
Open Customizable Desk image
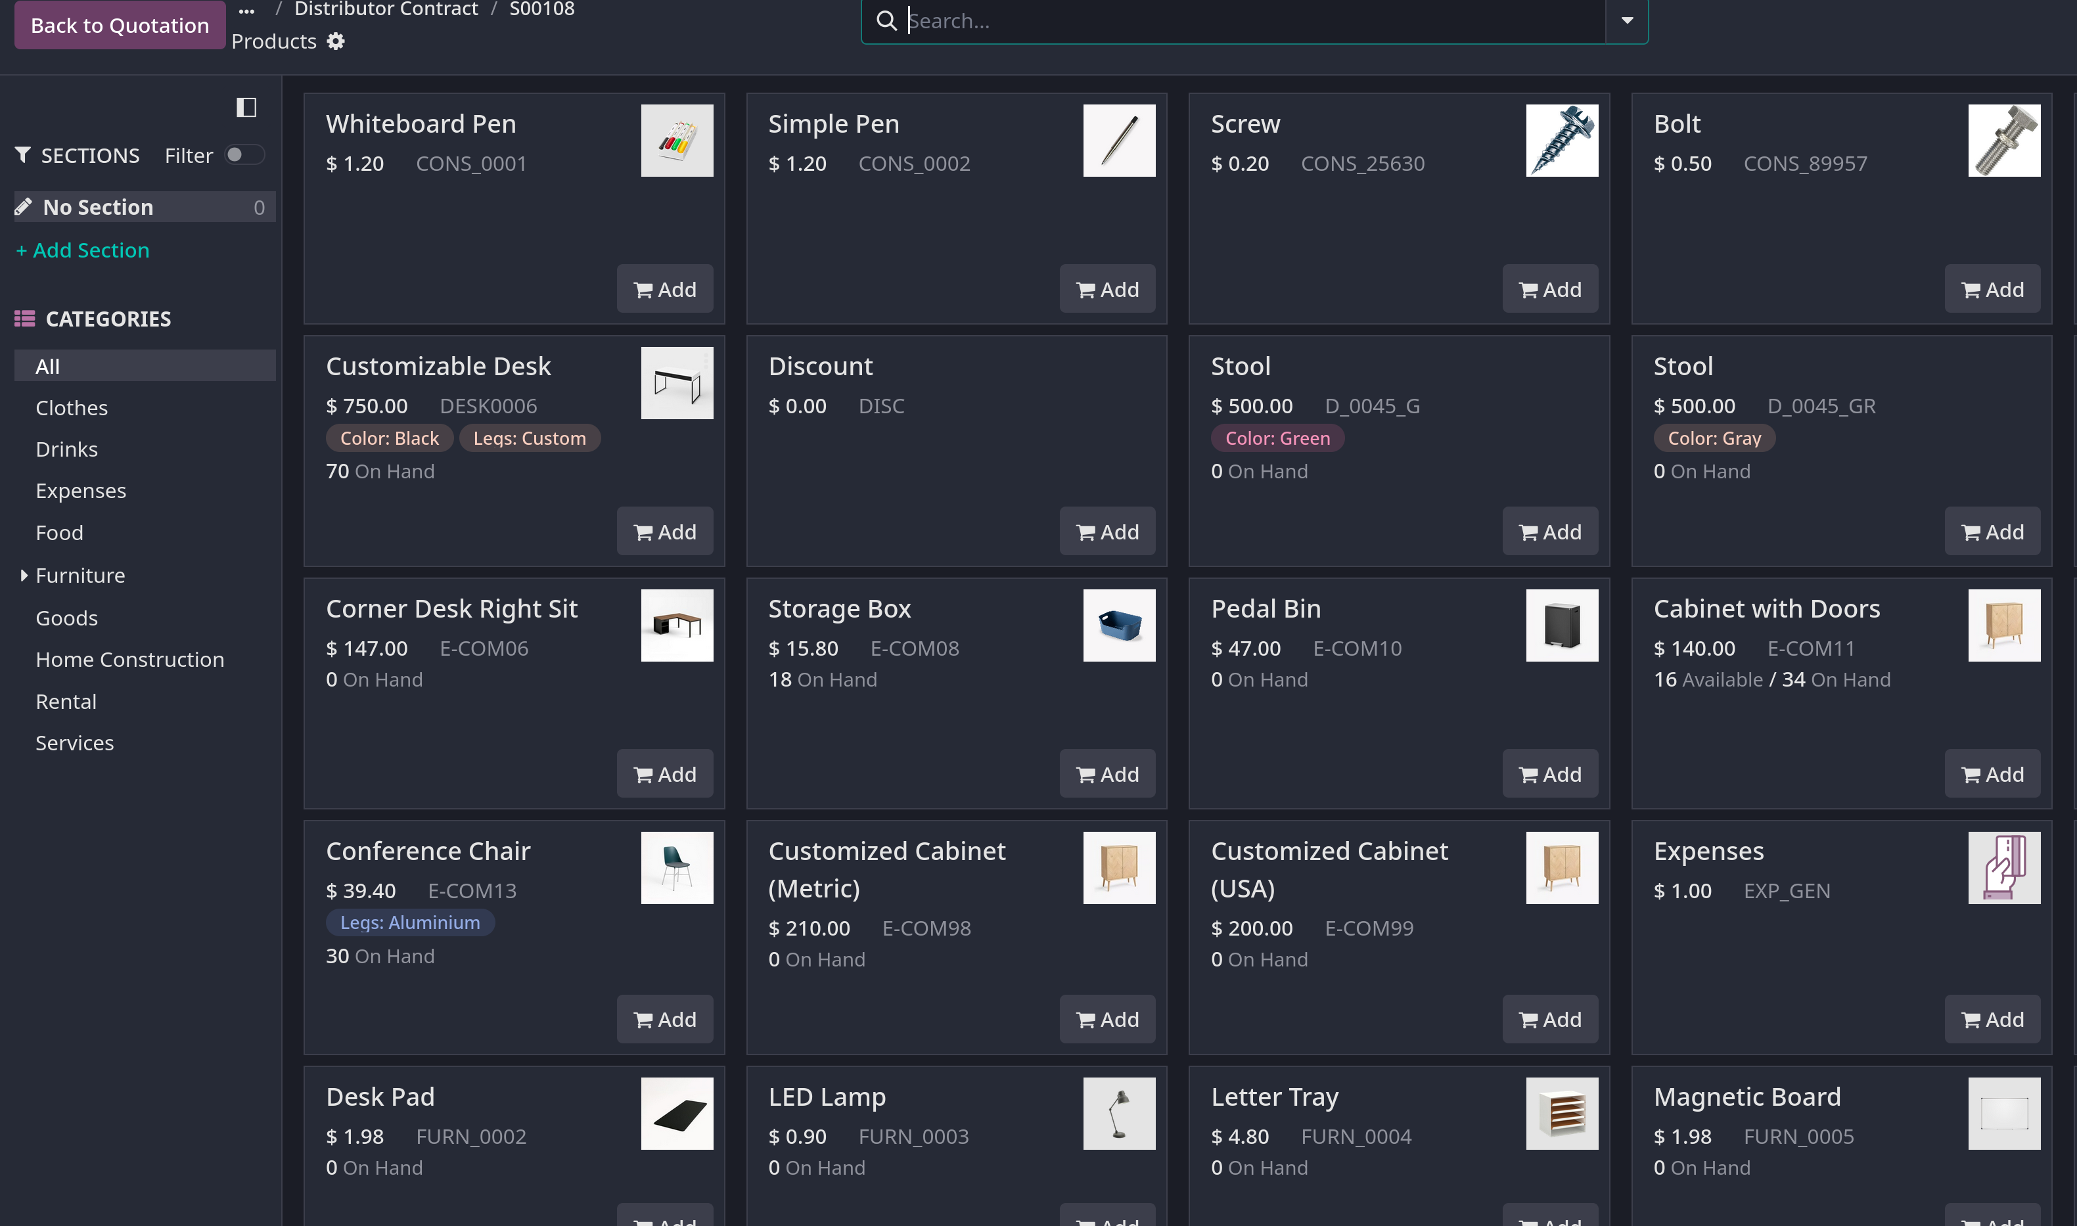pyautogui.click(x=677, y=383)
